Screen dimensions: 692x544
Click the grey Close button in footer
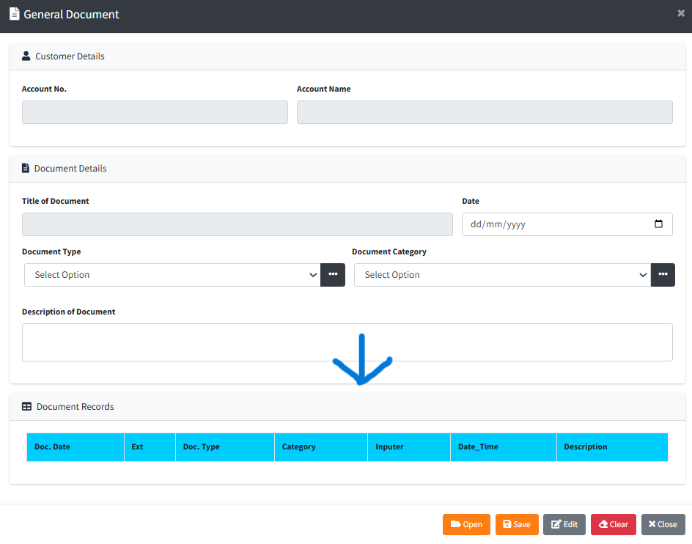(663, 524)
